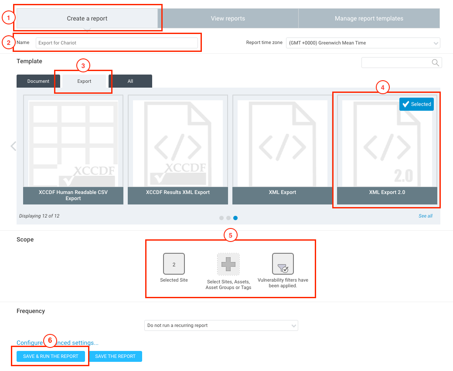Click the template search field

402,63
